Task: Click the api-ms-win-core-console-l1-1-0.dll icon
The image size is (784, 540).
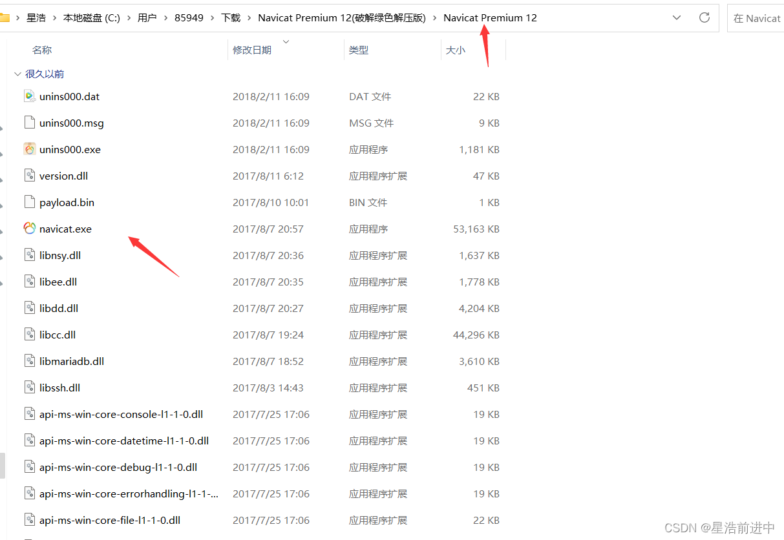Action: (29, 414)
